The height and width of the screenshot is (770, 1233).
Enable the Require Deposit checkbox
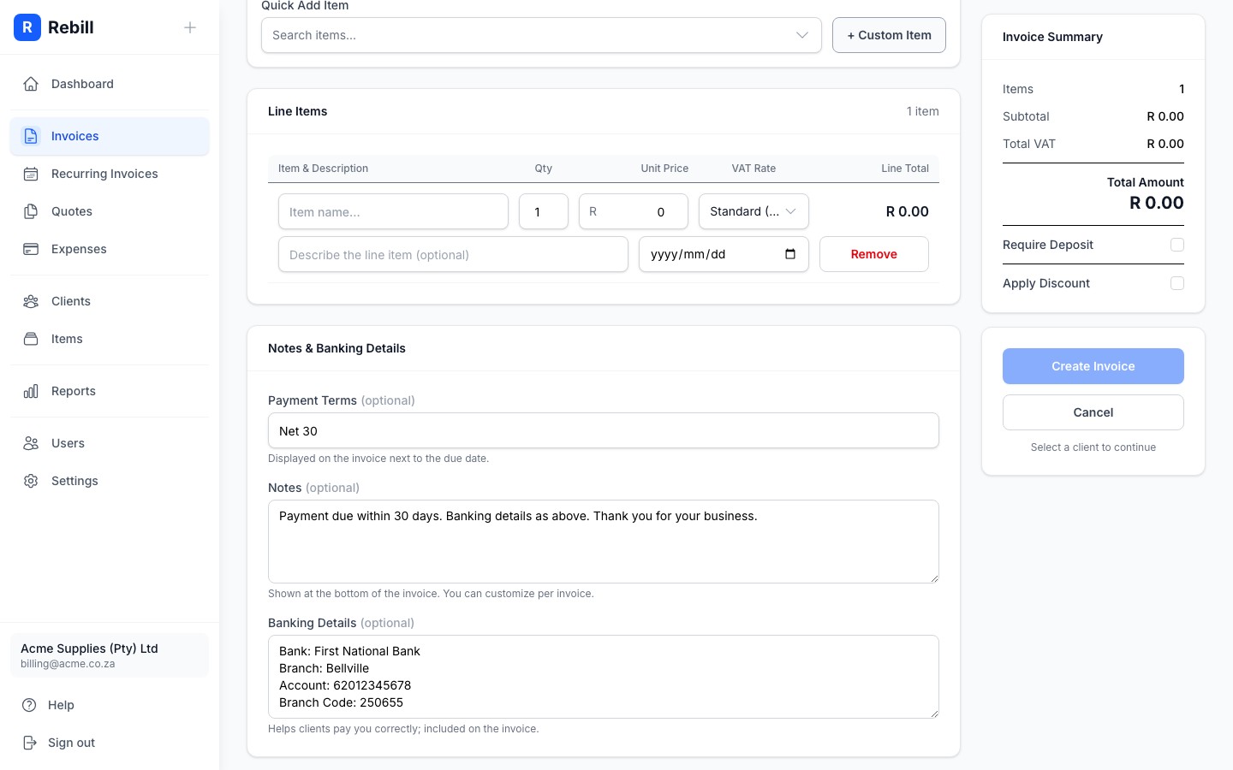pyautogui.click(x=1177, y=245)
